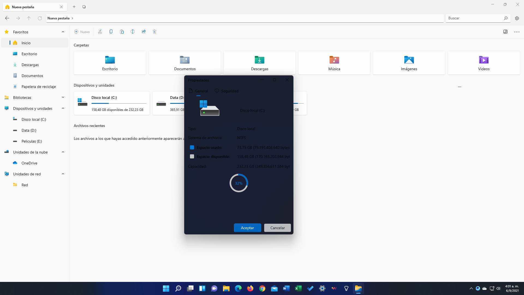
Task: Click the Paste clipboard icon
Action: pyautogui.click(x=122, y=32)
